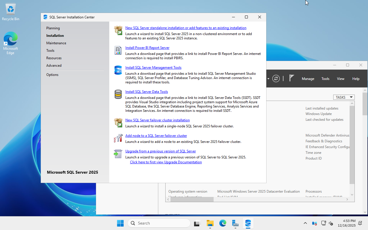Open the dropdown arrow beside refresh icon

pyautogui.click(x=268, y=79)
